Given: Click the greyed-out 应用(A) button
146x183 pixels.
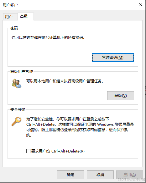Looking at the screenshot, I should coord(130,175).
